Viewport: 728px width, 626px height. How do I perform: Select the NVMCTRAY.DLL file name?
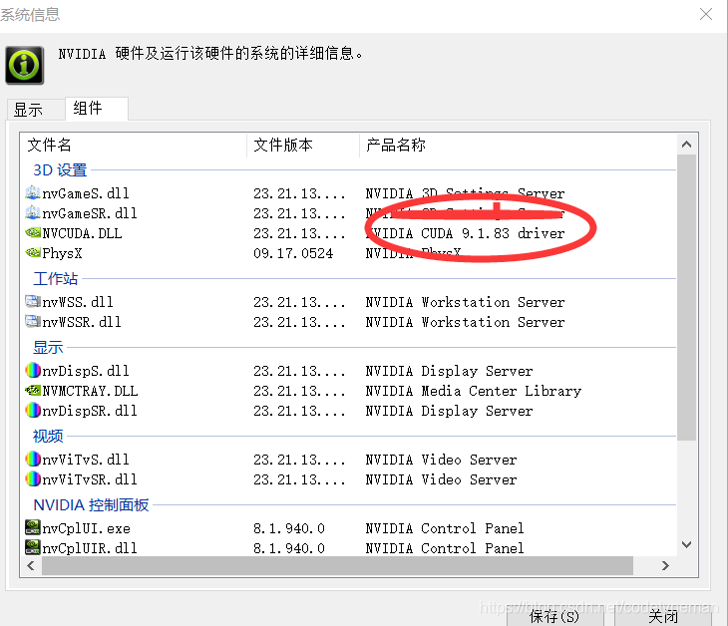point(90,391)
